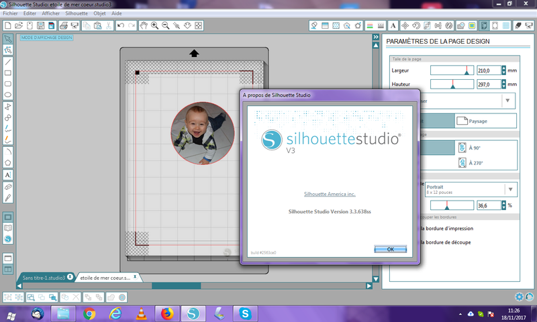
Task: Undo the last action
Action: (121, 25)
